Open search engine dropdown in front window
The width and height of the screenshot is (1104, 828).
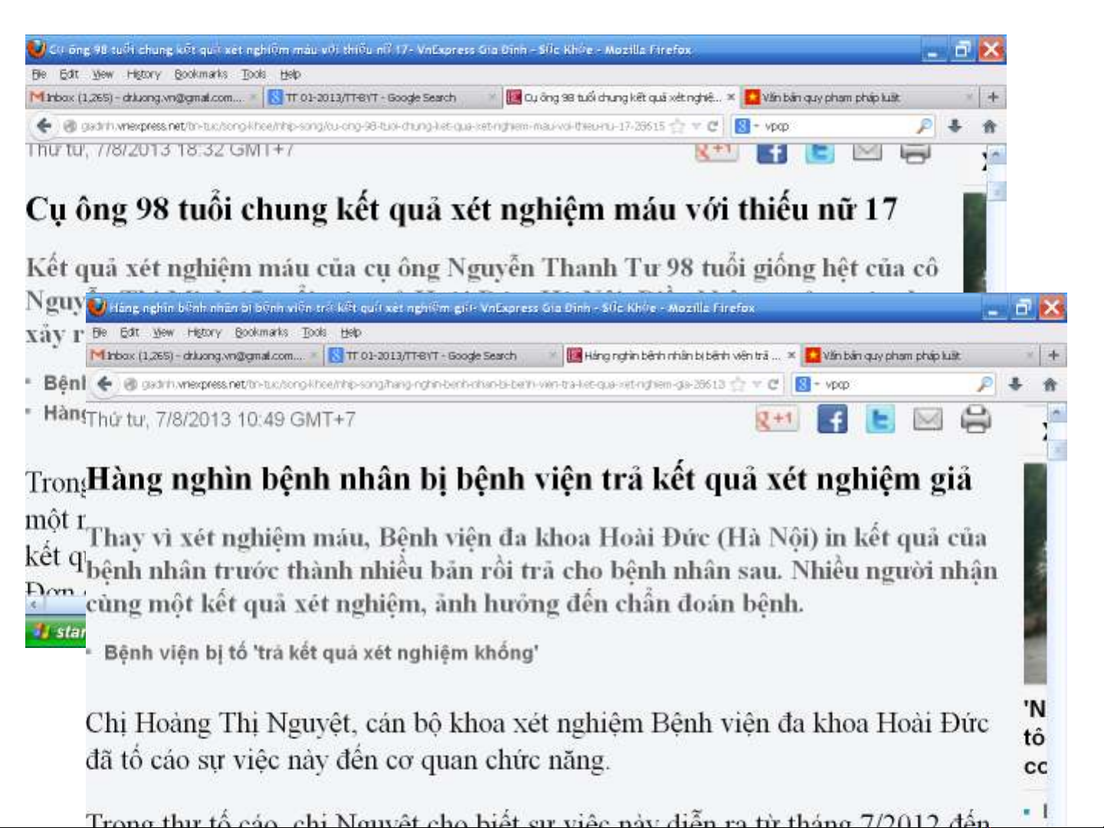pos(805,384)
